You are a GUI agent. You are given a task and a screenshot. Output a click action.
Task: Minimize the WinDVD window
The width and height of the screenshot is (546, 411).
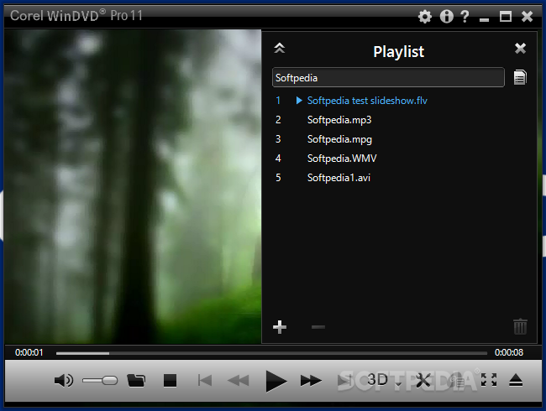click(484, 20)
